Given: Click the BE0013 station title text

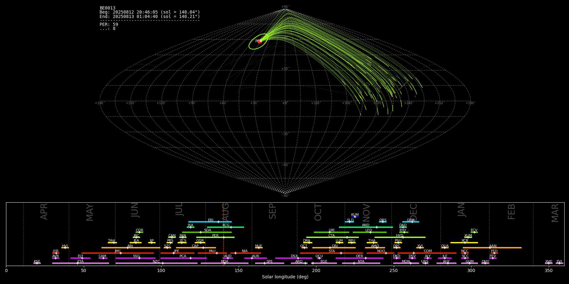Looking at the screenshot, I should [107, 8].
